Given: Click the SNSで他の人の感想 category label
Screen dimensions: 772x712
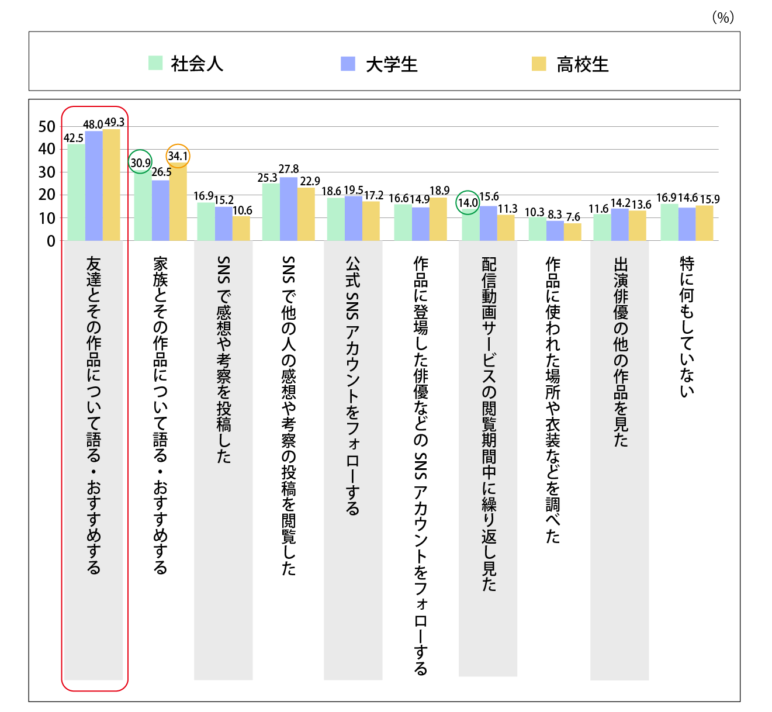Looking at the screenshot, I should (x=289, y=416).
